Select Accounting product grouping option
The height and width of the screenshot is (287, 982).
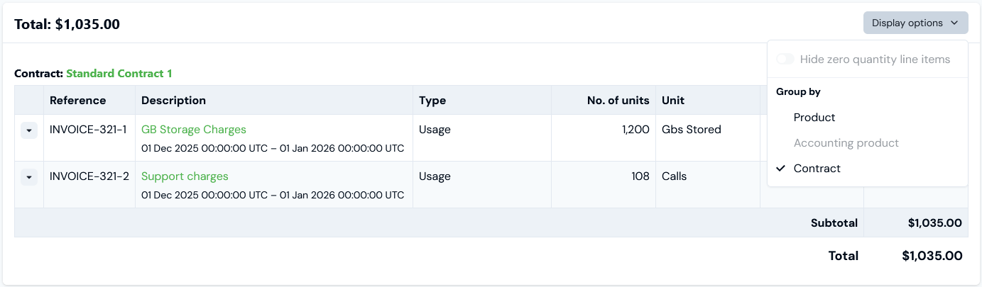(x=846, y=142)
